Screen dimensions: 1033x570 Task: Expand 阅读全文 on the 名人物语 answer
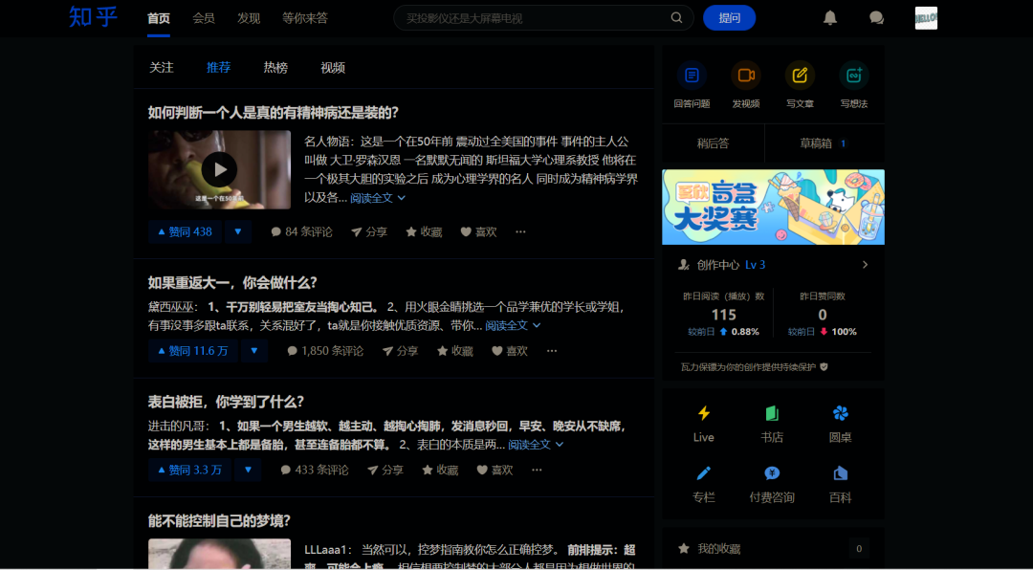[378, 198]
